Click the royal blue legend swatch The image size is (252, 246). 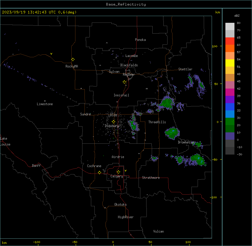[230, 107]
